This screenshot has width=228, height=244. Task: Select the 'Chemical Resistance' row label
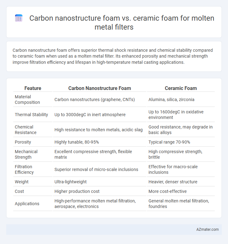click(26, 130)
